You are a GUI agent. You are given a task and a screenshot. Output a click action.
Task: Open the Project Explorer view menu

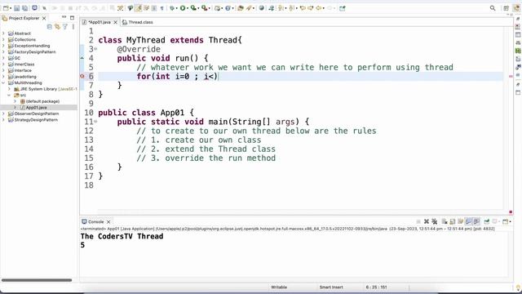pyautogui.click(x=73, y=27)
